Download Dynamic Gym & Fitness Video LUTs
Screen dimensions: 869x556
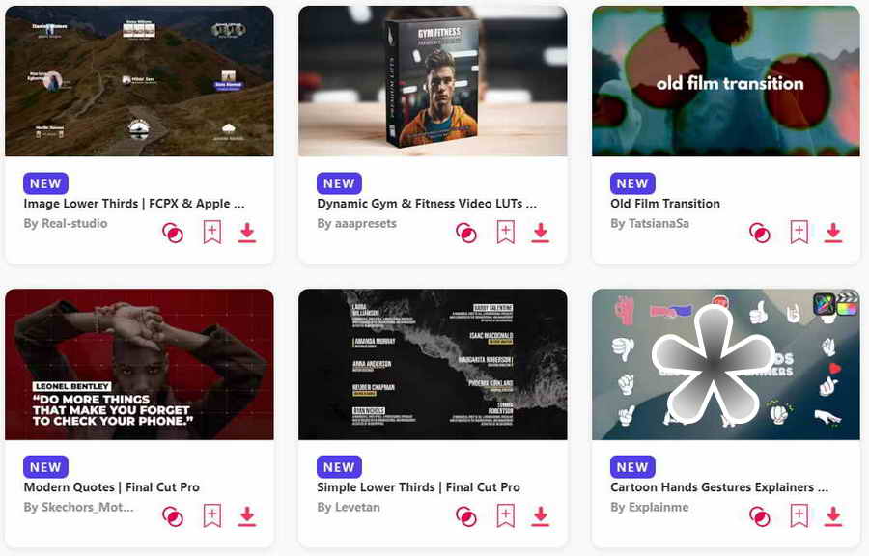pyautogui.click(x=541, y=233)
